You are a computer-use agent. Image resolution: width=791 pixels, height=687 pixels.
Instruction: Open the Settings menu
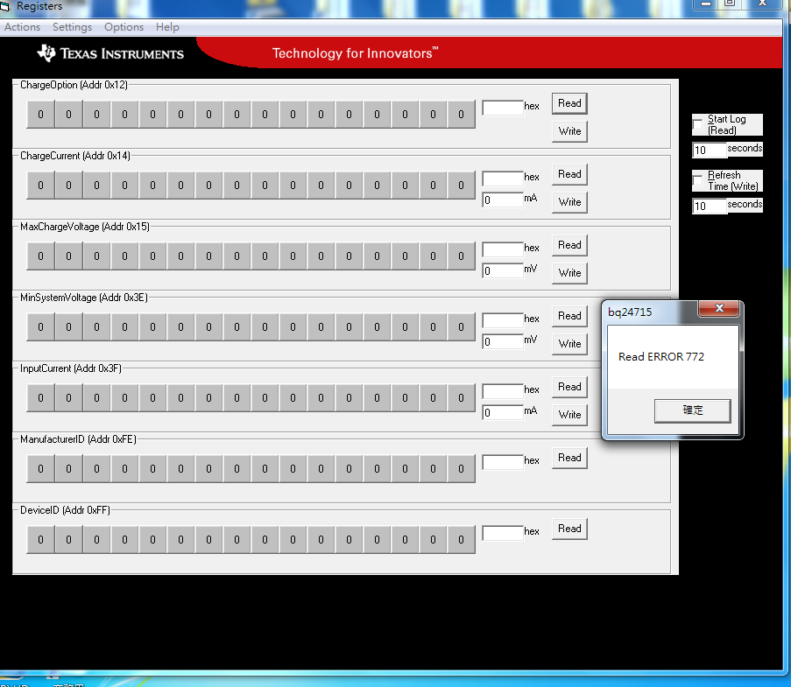click(72, 27)
